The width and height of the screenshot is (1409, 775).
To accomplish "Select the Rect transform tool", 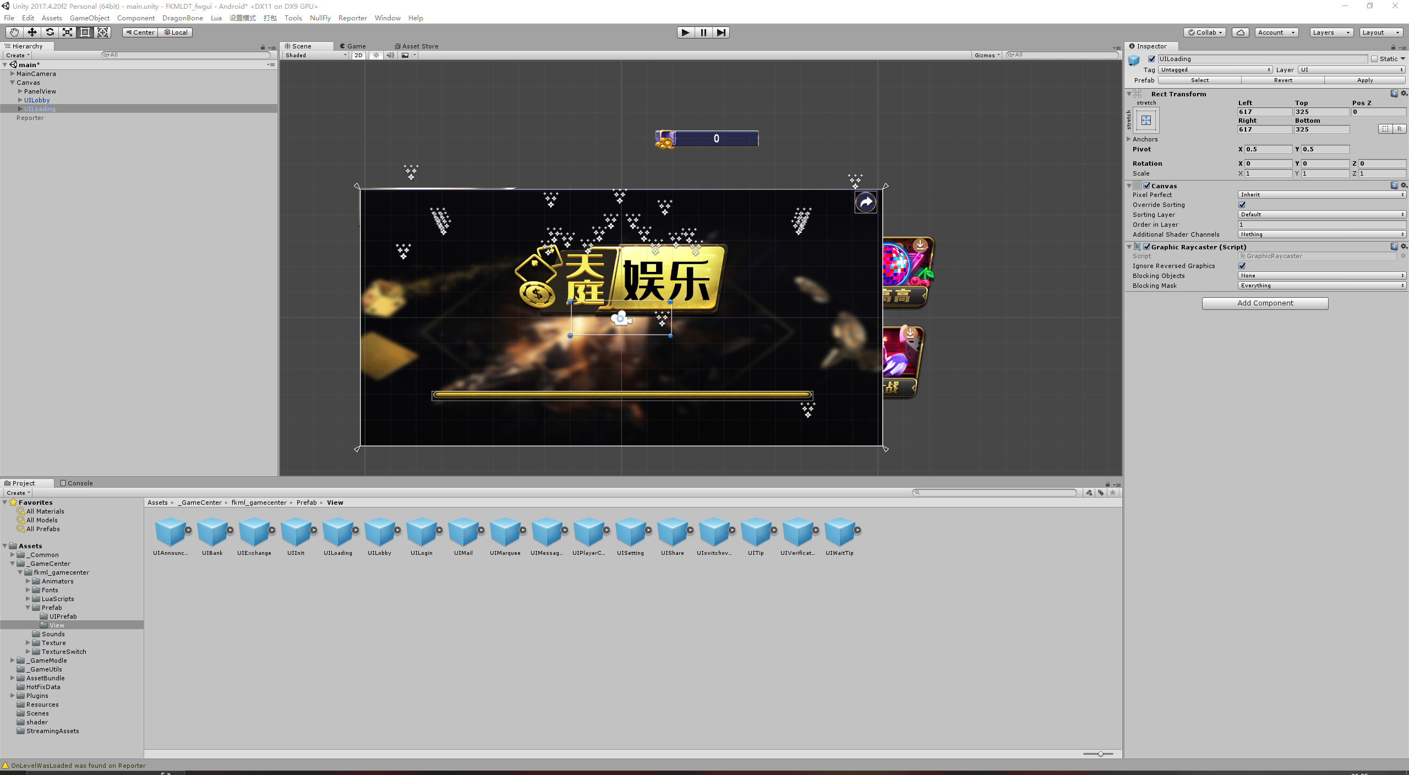I will click(x=85, y=32).
